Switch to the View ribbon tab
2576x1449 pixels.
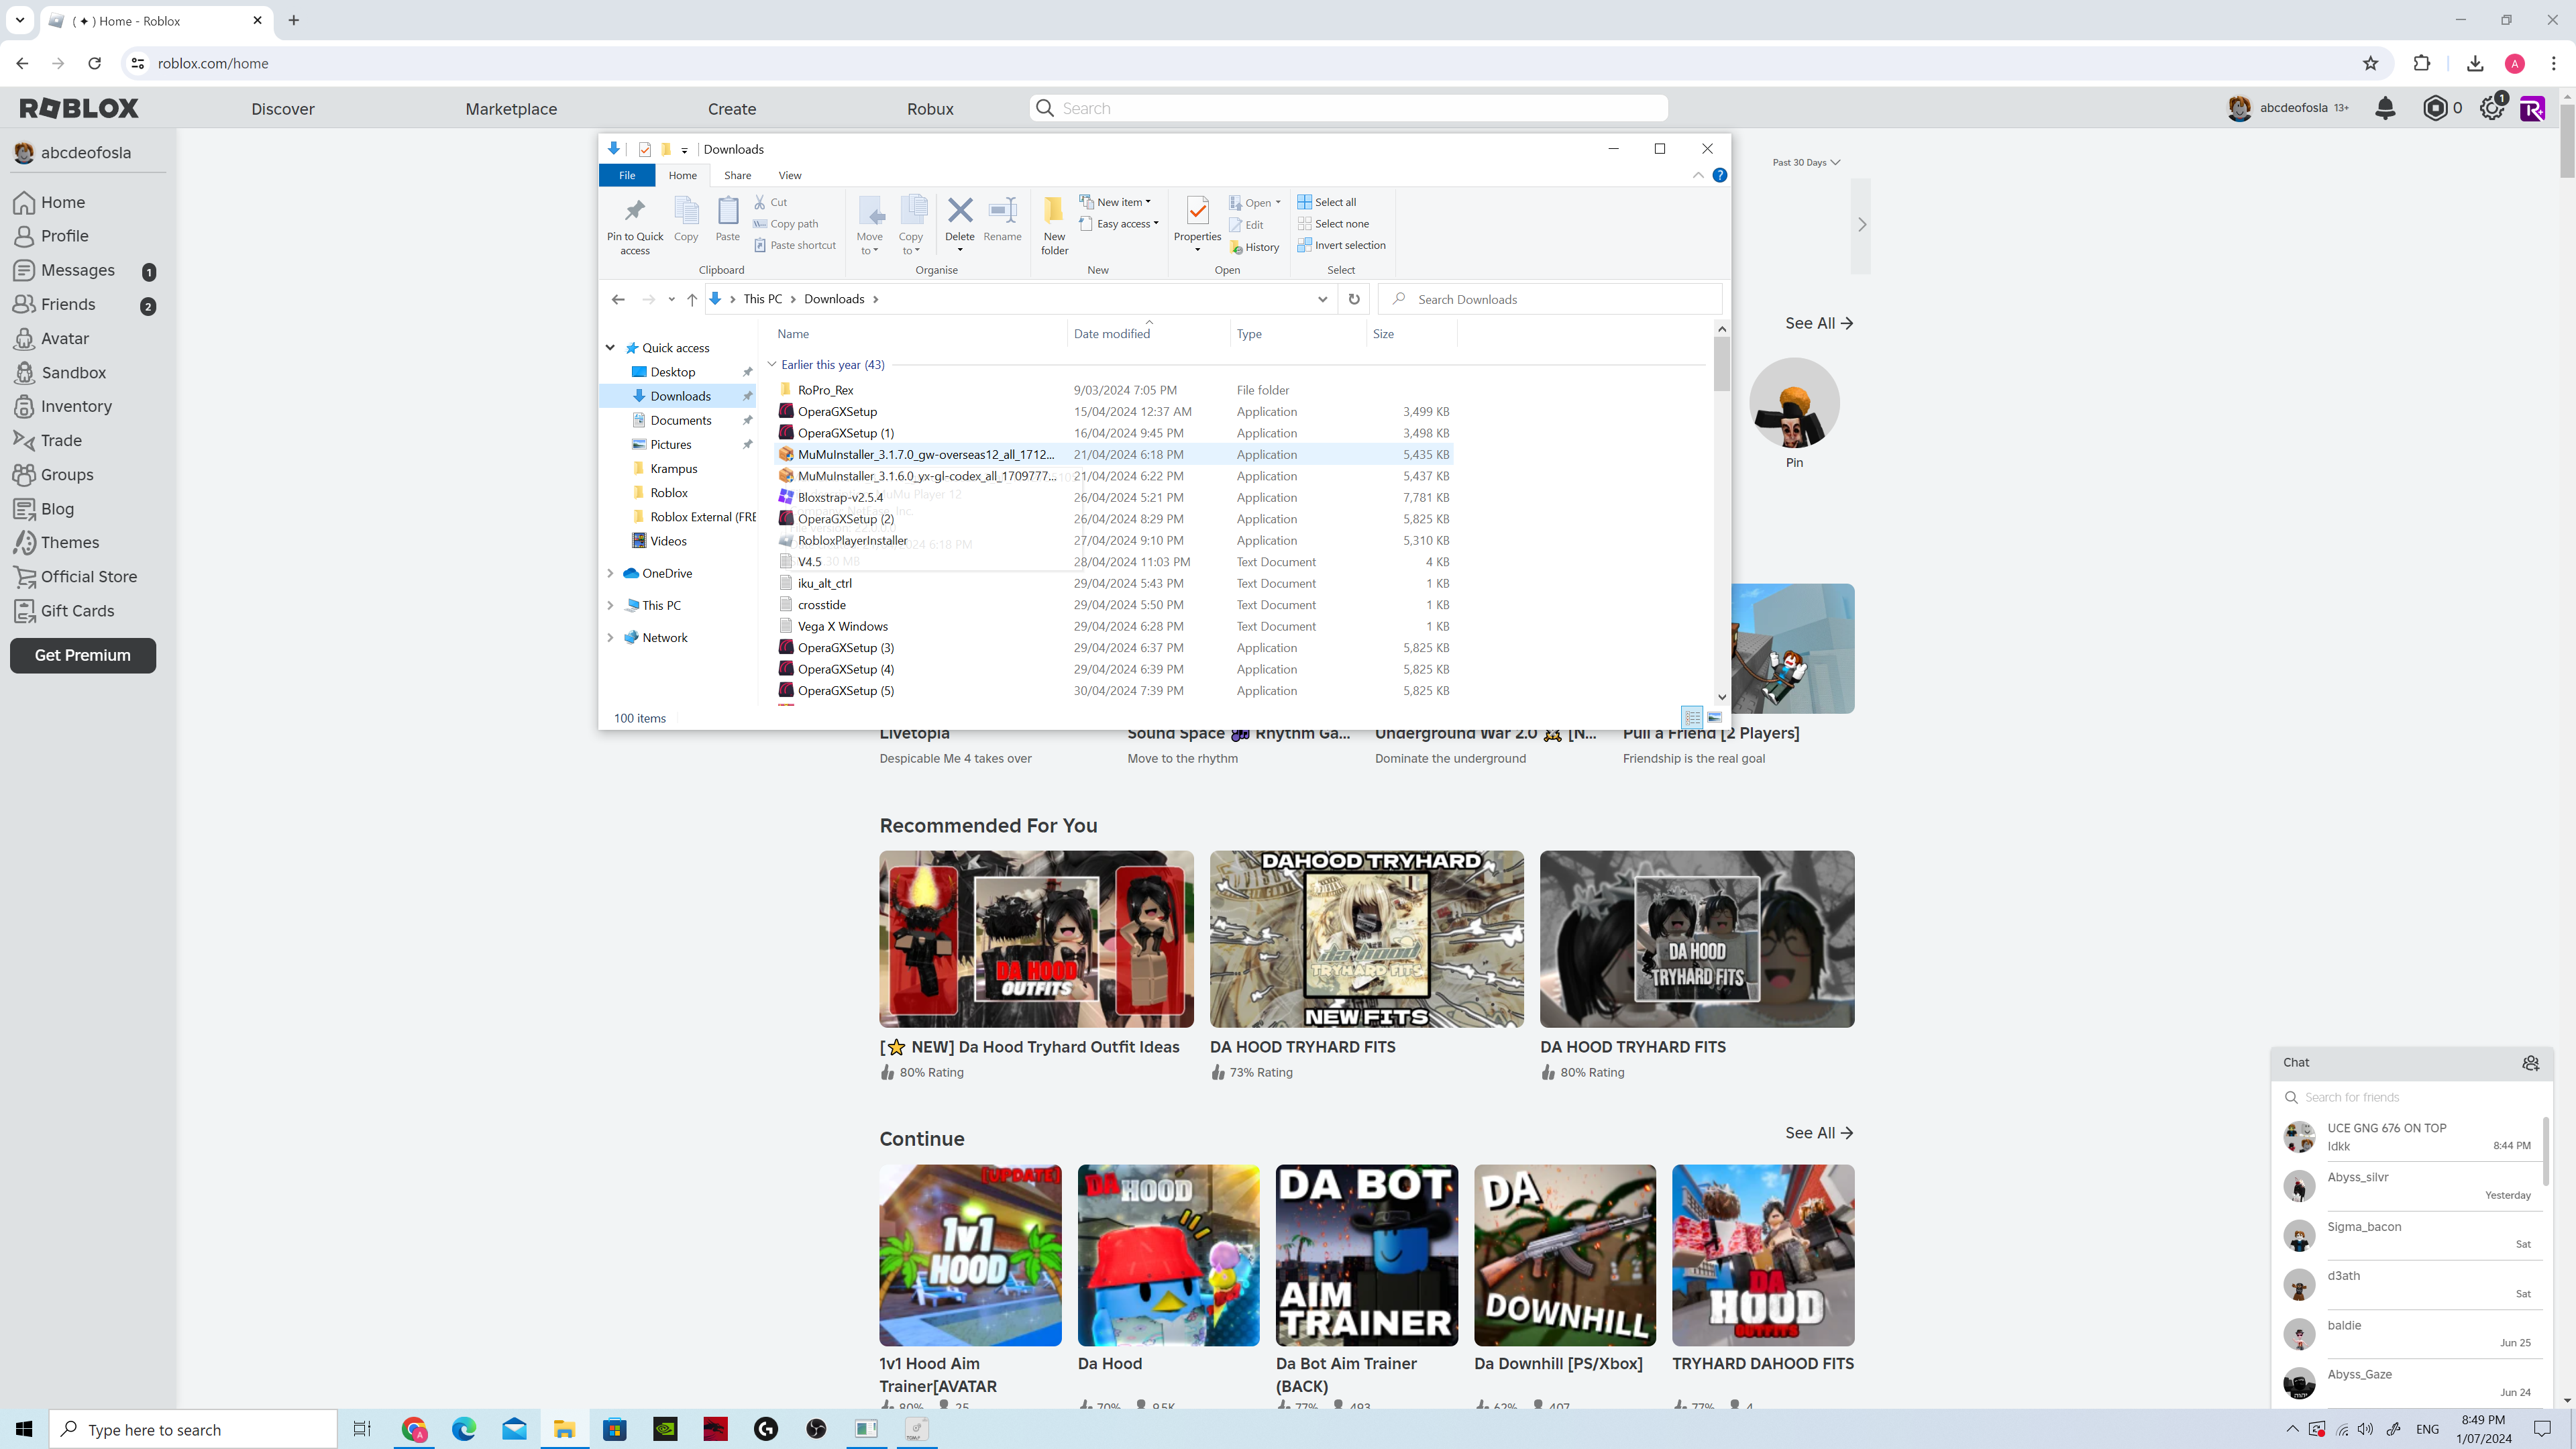click(790, 175)
